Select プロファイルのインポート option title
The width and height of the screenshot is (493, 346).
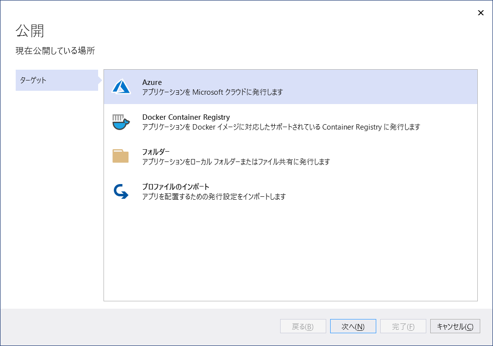pyautogui.click(x=176, y=187)
